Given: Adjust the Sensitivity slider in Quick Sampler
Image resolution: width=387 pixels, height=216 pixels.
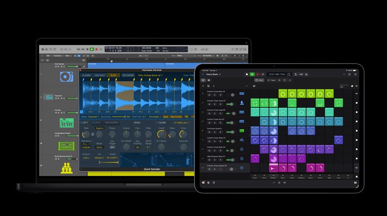Looking at the screenshot, I should (119, 117).
